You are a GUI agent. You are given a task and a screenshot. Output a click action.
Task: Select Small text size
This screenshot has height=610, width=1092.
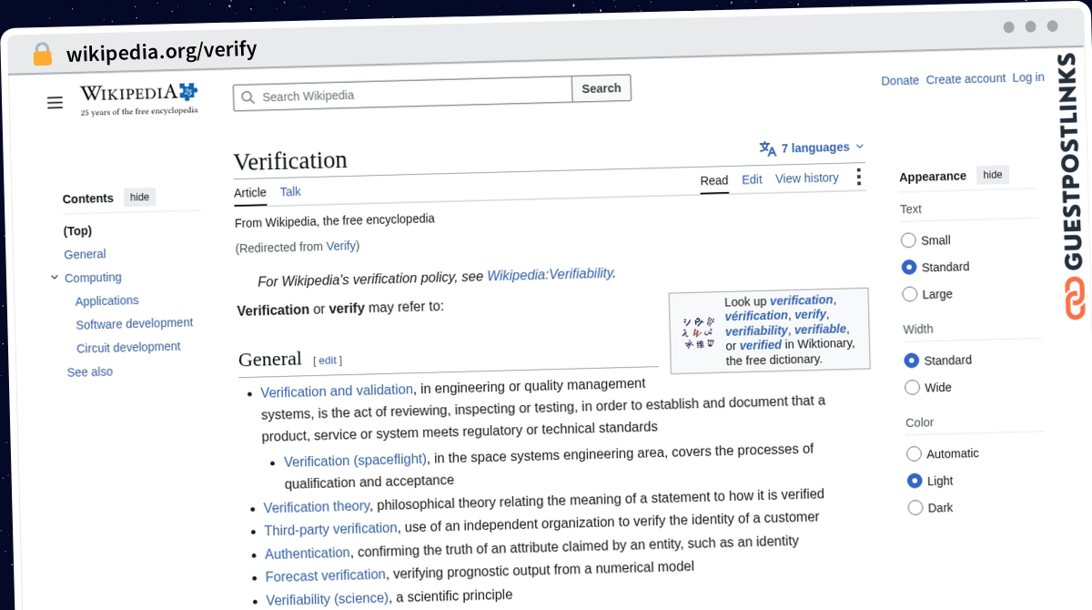pyautogui.click(x=908, y=240)
